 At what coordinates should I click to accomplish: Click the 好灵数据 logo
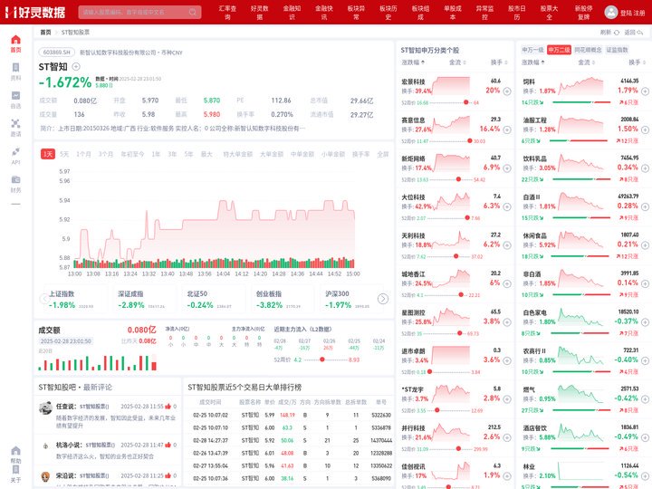35,12
